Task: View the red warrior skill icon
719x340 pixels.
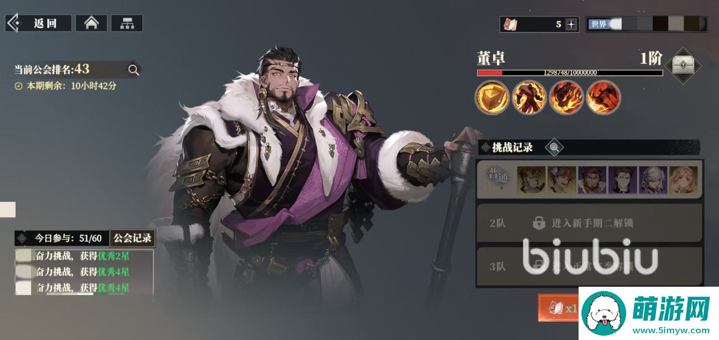Action: [529, 97]
